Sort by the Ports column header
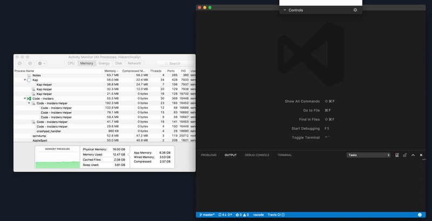This screenshot has width=432, height=221. (x=171, y=71)
